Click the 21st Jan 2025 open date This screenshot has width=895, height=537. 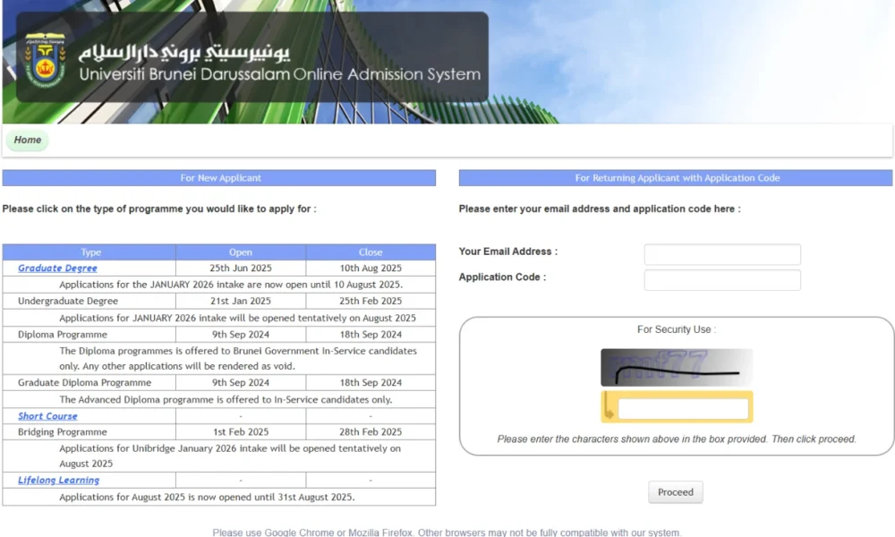[x=240, y=301]
